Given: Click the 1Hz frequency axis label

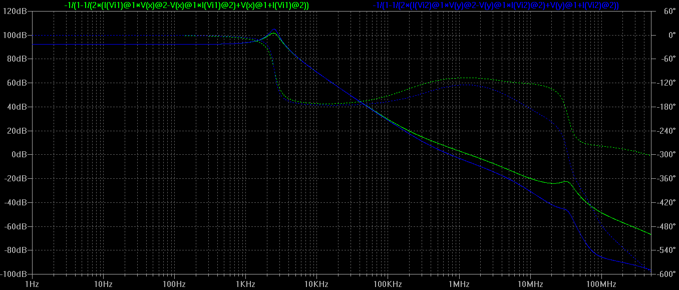Looking at the screenshot, I should click(x=32, y=284).
